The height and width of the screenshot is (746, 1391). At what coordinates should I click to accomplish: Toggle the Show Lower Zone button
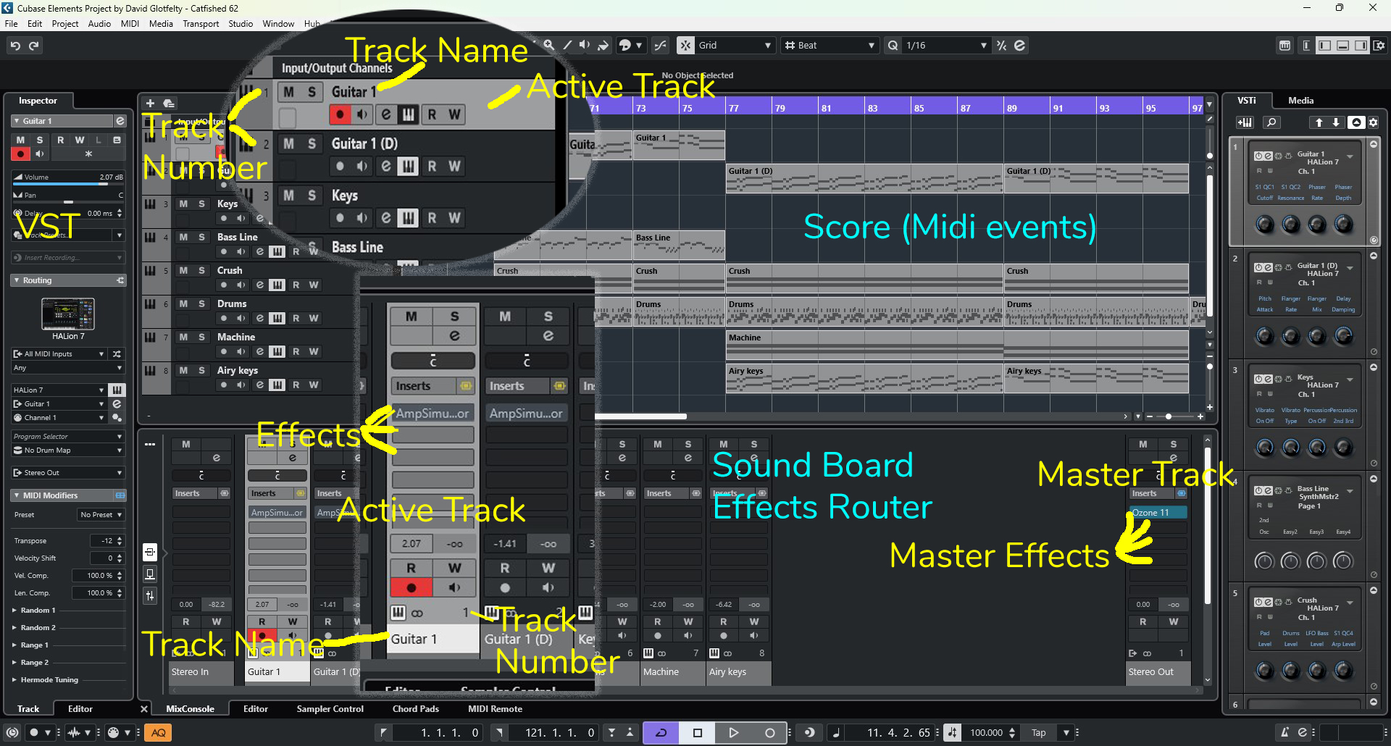pyautogui.click(x=1342, y=46)
